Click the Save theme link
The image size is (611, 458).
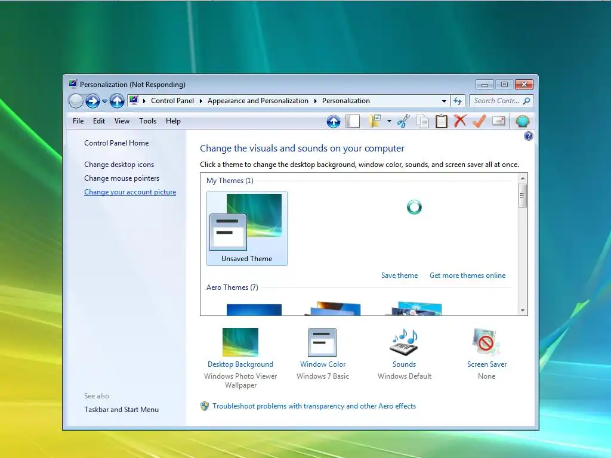399,276
